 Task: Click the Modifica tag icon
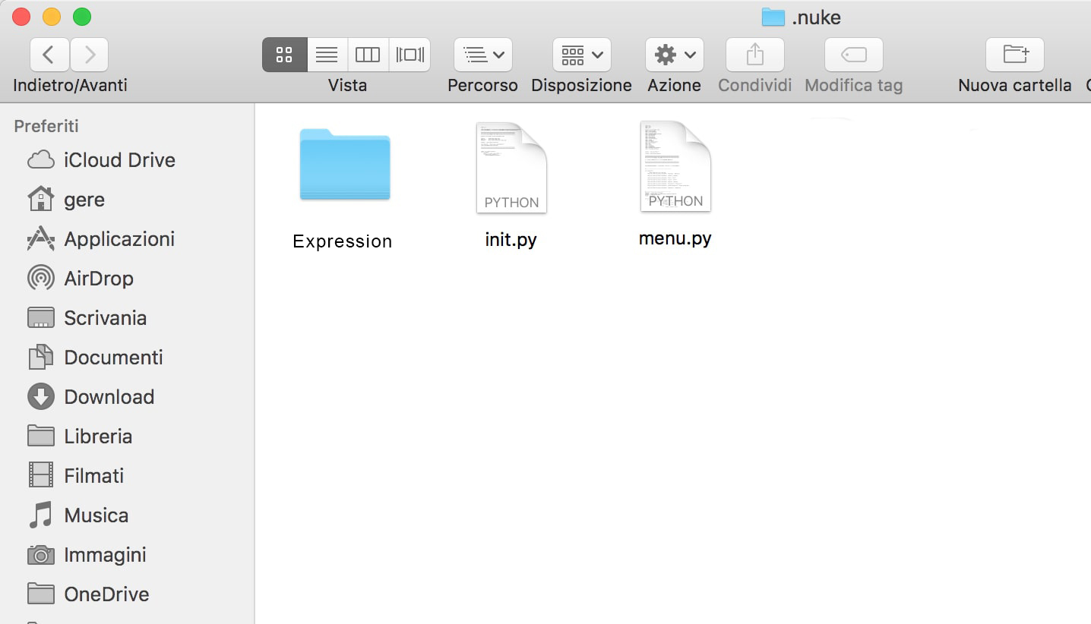(x=852, y=54)
